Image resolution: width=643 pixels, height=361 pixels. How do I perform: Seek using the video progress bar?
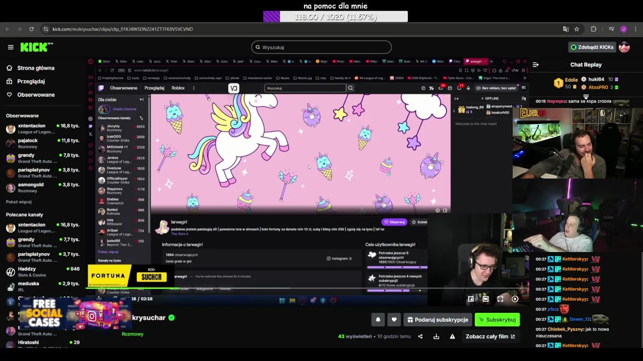306,288
